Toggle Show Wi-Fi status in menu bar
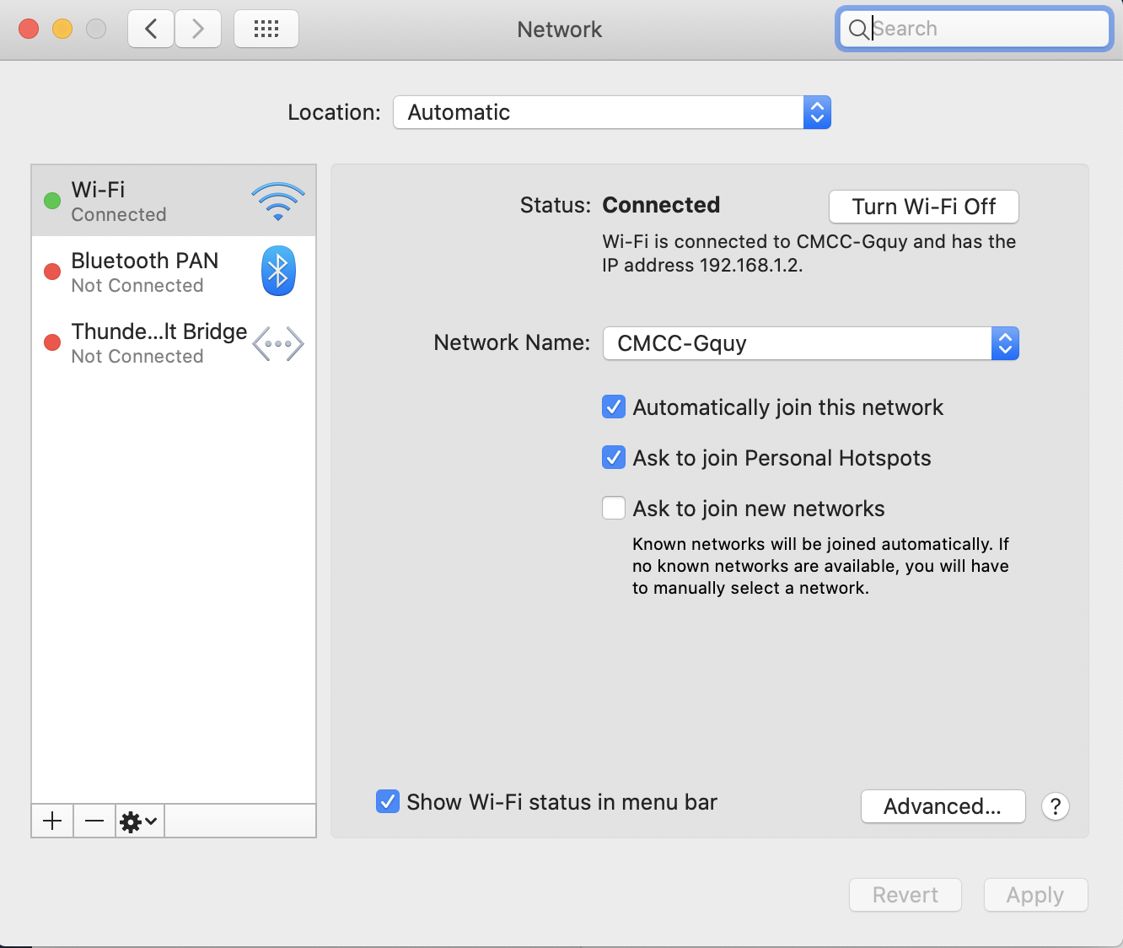Screen dimensions: 1123x948 388,802
